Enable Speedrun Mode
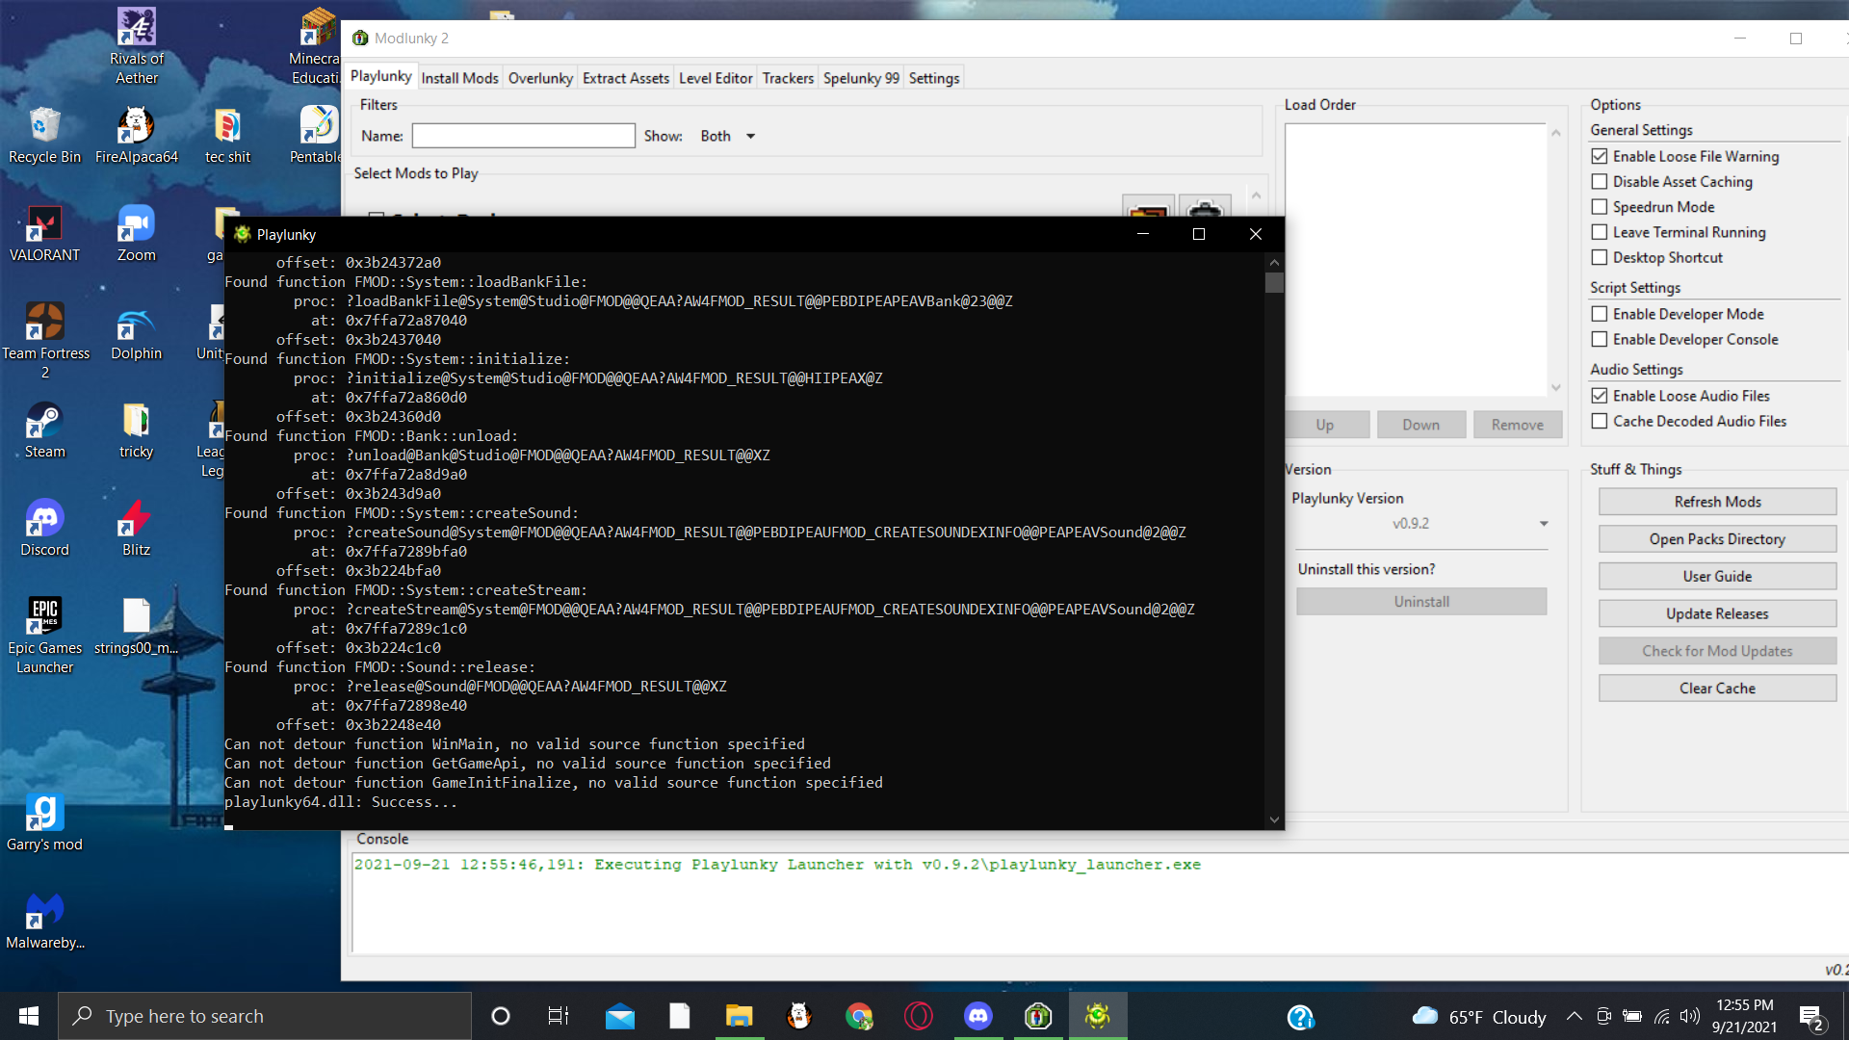 [x=1601, y=206]
